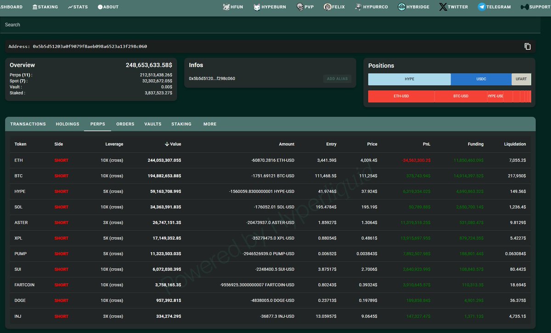The width and height of the screenshot is (551, 333).
Task: Select the HYPE segment in Positions bar
Action: tap(410, 79)
